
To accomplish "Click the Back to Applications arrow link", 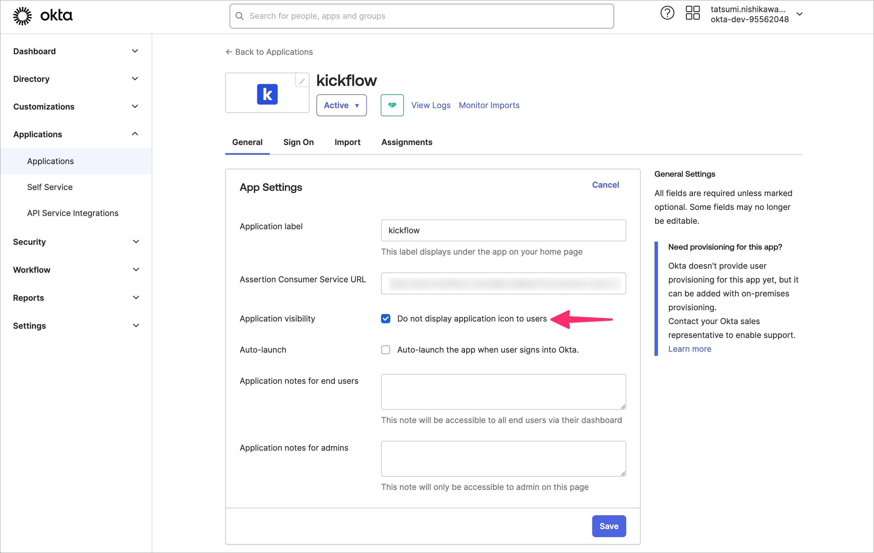I will coord(269,52).
